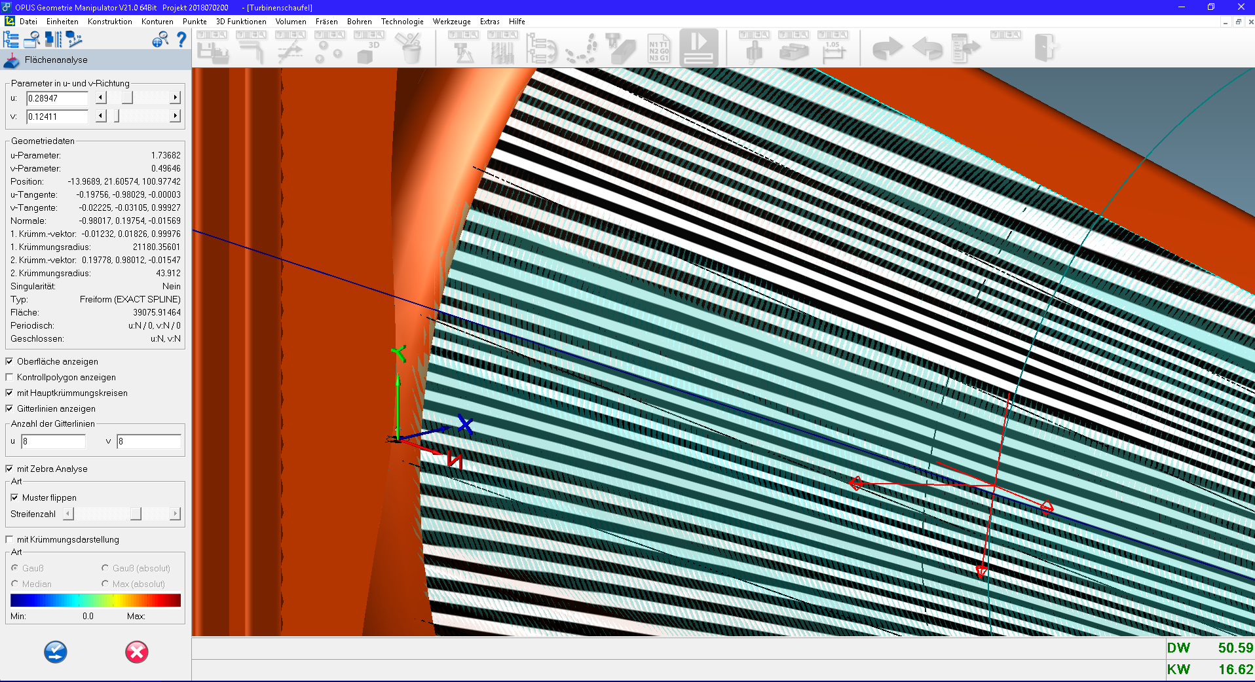Click the DW value 50.59

1235,648
